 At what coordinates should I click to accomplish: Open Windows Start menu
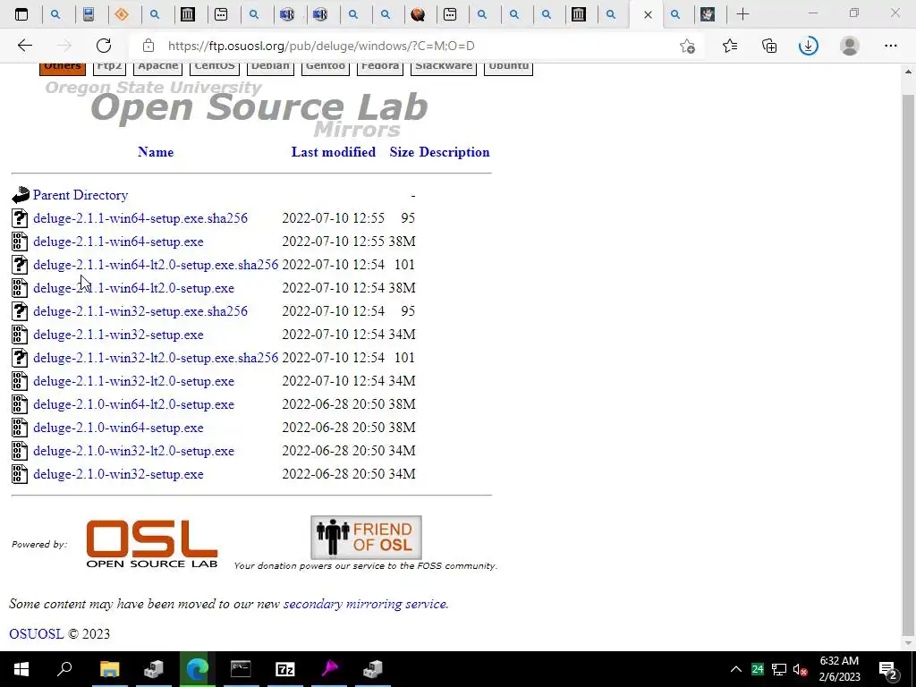coord(21,669)
